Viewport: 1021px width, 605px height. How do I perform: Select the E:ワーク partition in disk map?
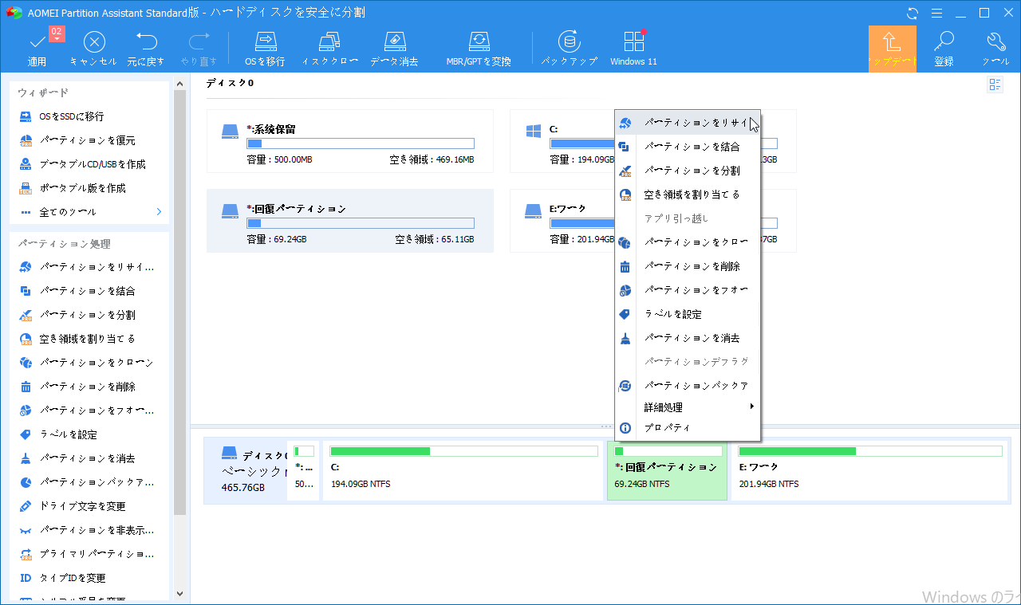tap(870, 470)
